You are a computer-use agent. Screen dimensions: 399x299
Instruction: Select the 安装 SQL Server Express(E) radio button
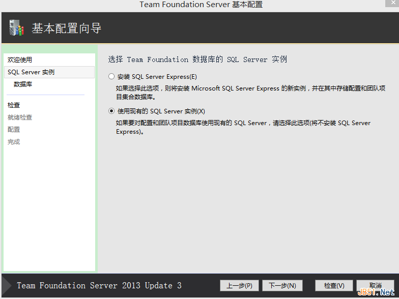click(x=111, y=76)
